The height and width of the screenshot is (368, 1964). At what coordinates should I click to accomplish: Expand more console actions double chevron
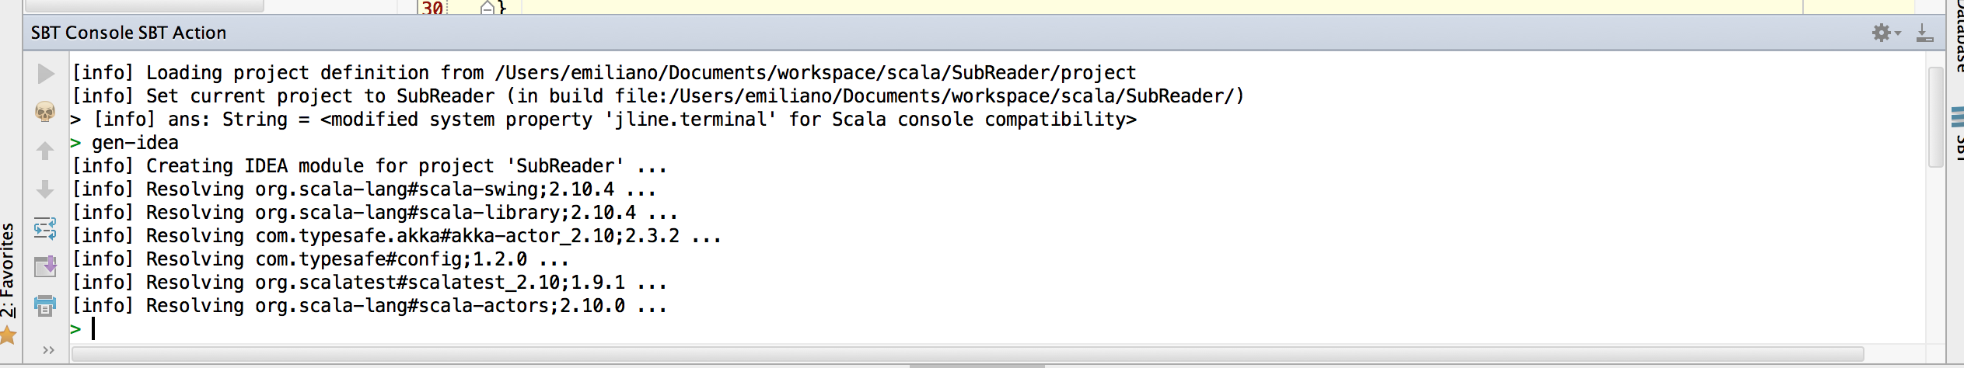[48, 350]
